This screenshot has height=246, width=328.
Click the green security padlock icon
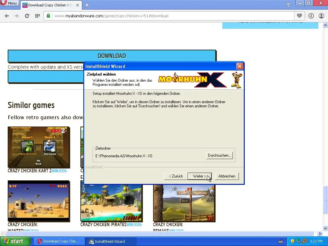pyautogui.click(x=48, y=16)
